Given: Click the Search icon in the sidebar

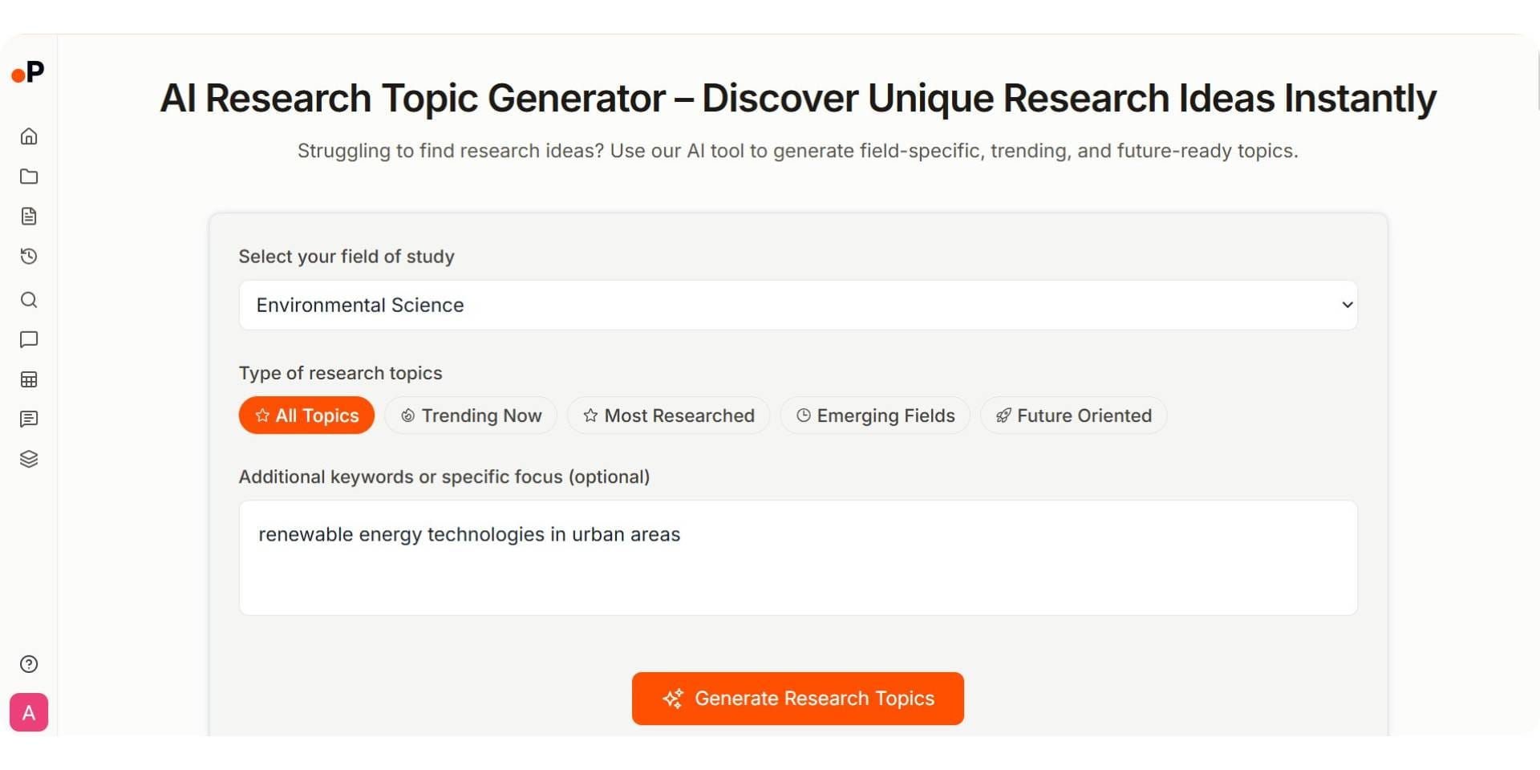Looking at the screenshot, I should click(x=29, y=300).
